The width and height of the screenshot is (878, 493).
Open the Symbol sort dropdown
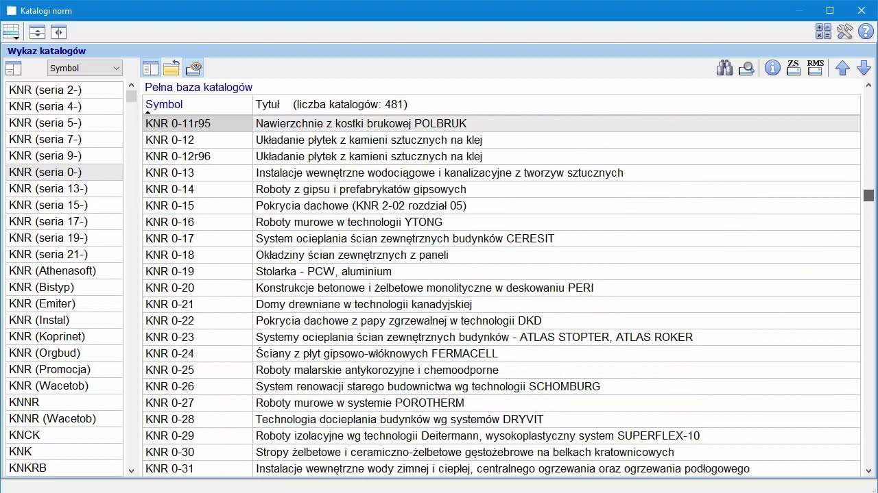(x=85, y=68)
